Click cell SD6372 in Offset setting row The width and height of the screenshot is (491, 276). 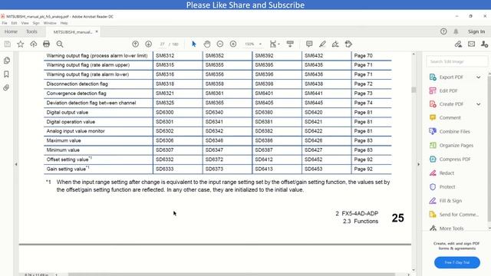pos(214,159)
